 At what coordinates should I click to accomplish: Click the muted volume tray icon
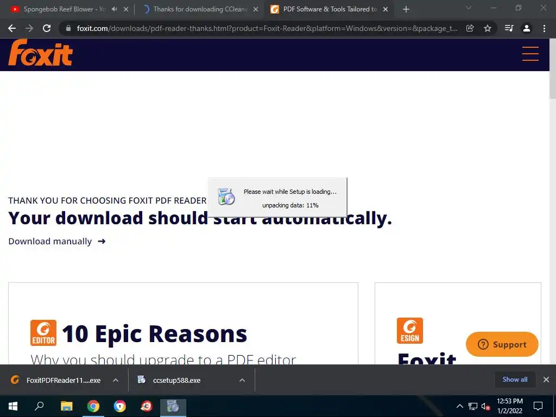(x=485, y=406)
